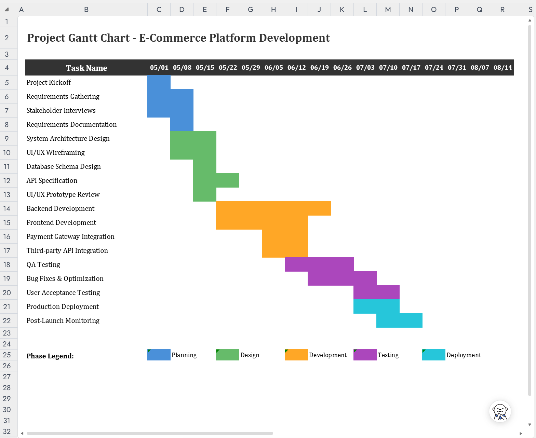Select the Frontend Development task cell

tap(86, 222)
